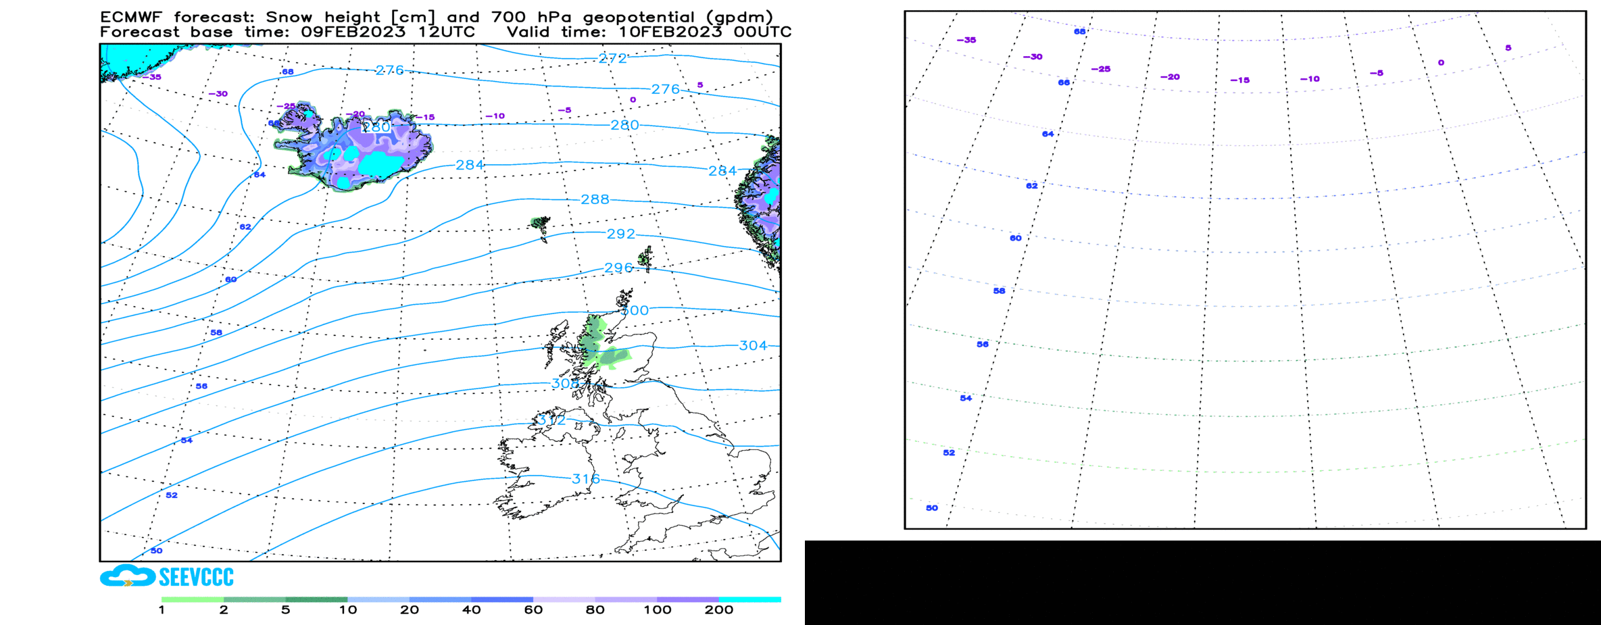
Task: Click the legend value 80
Action: click(x=595, y=610)
